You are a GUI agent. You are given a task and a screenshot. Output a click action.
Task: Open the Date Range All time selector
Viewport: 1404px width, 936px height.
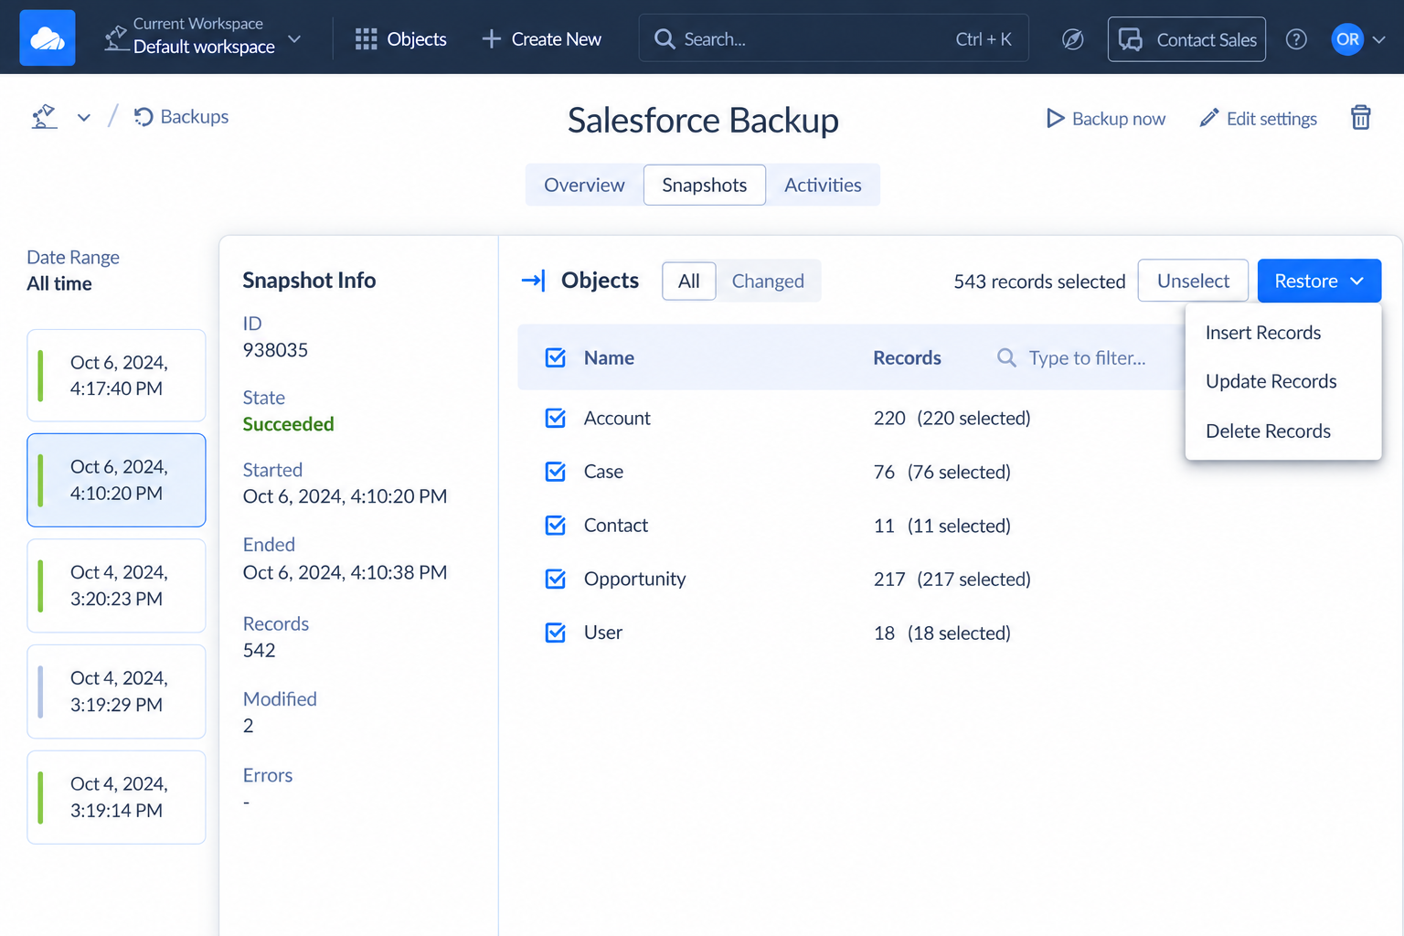click(73, 271)
